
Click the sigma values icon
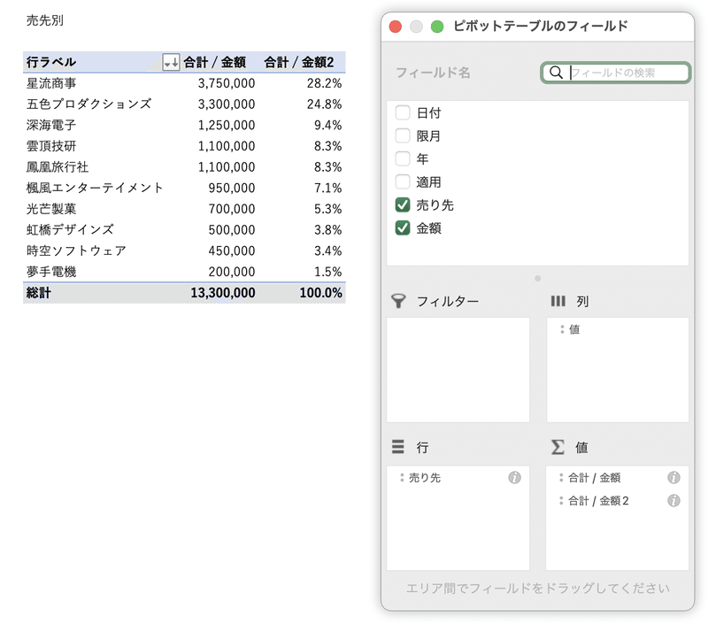(558, 447)
